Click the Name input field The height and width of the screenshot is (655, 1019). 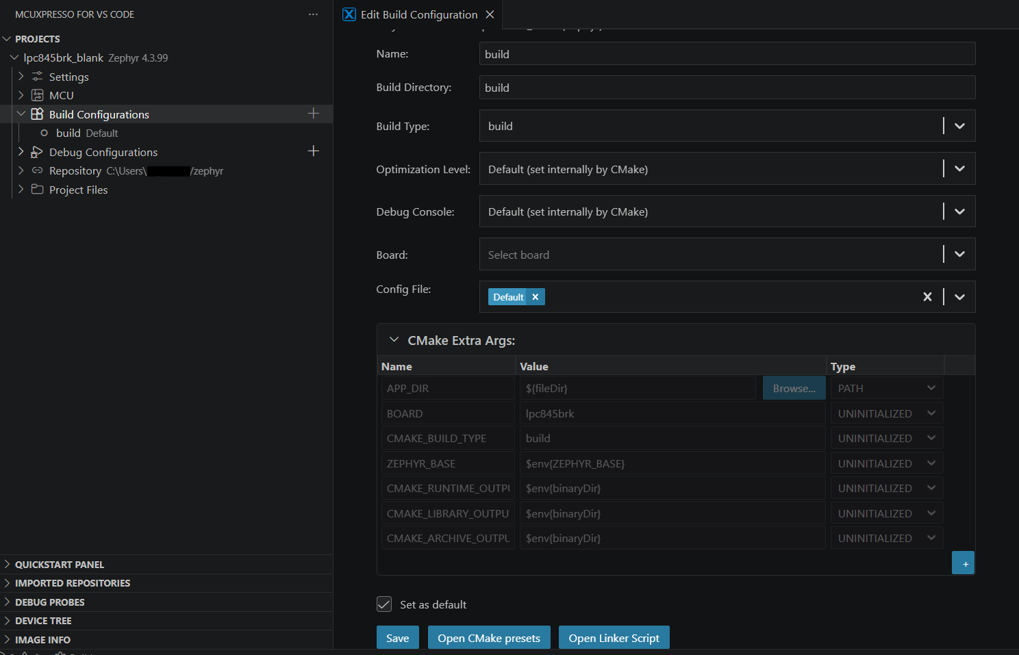click(727, 54)
